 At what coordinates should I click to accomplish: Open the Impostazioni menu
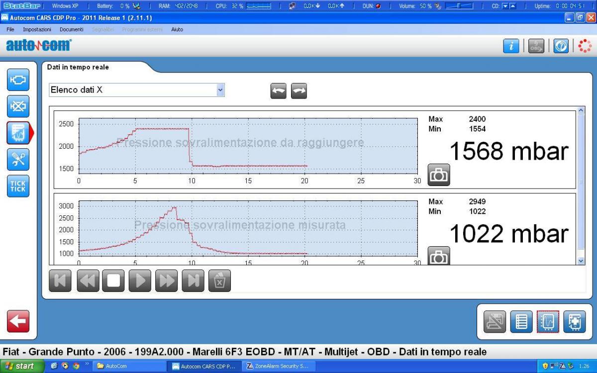37,29
